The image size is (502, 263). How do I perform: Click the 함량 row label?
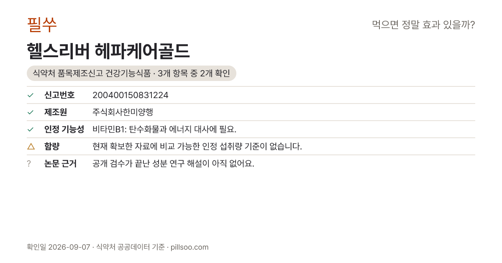click(52, 147)
